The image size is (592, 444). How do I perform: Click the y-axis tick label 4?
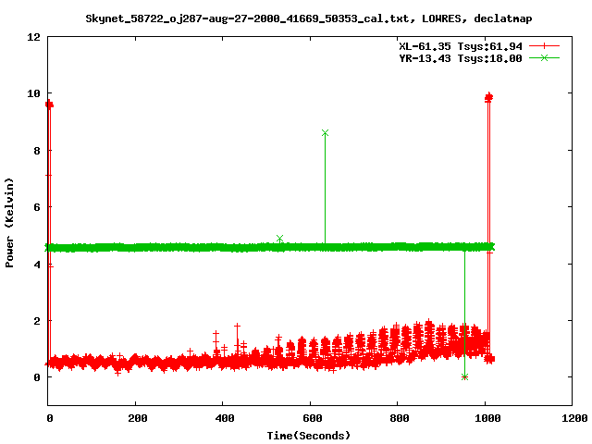coord(37,265)
